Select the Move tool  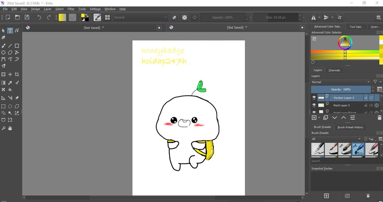(x=10, y=74)
